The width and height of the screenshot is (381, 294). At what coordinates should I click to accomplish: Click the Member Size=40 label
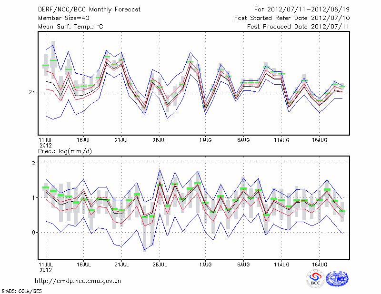tap(63, 18)
